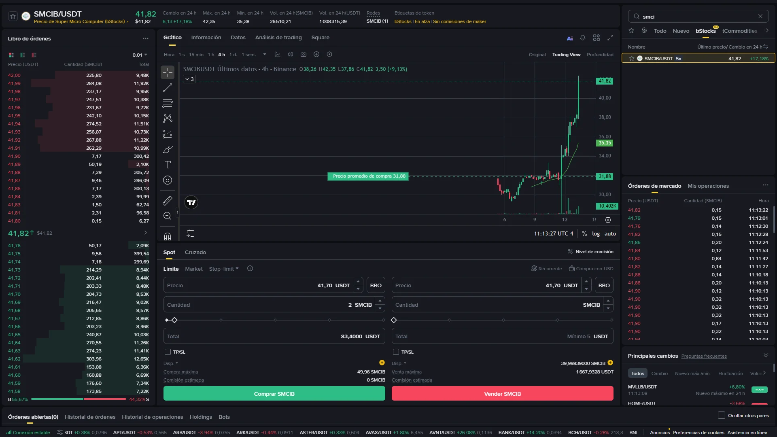Favorite the SMCIB/USDT pair header star
Image resolution: width=777 pixels, height=437 pixels.
click(13, 16)
